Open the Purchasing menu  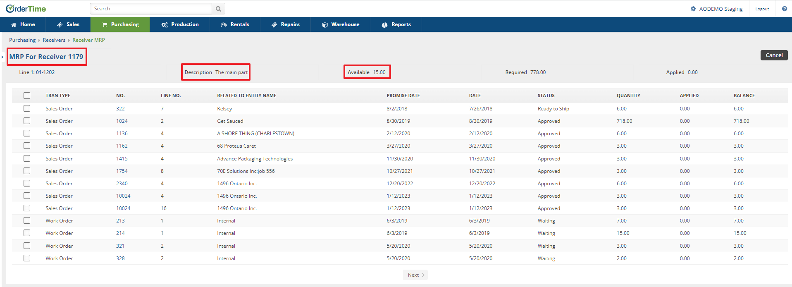click(120, 24)
